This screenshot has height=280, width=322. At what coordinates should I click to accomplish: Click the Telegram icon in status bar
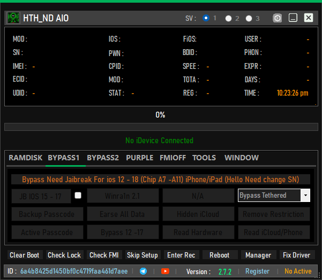143,271
